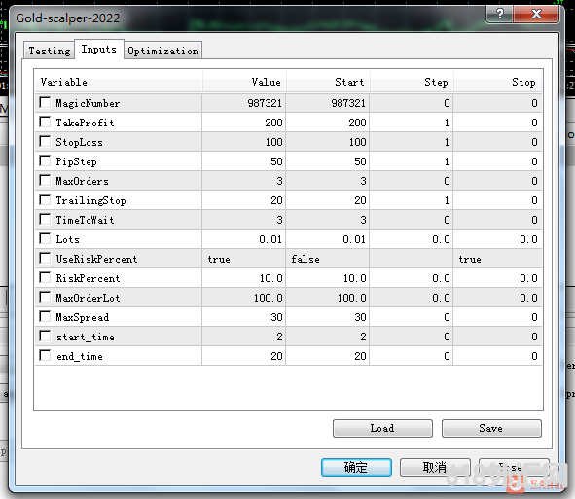Click the Load button
Viewport: 575px width, 499px height.
(382, 428)
